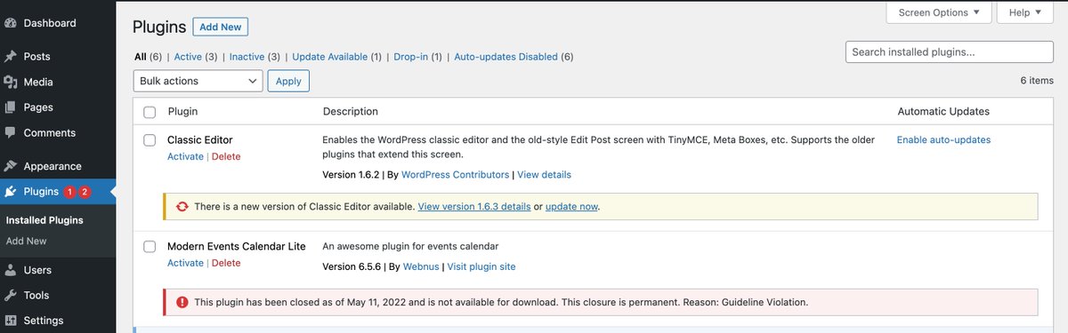This screenshot has width=1068, height=333.
Task: Check the Modern Events Calendar Lite checkbox
Action: click(x=150, y=246)
